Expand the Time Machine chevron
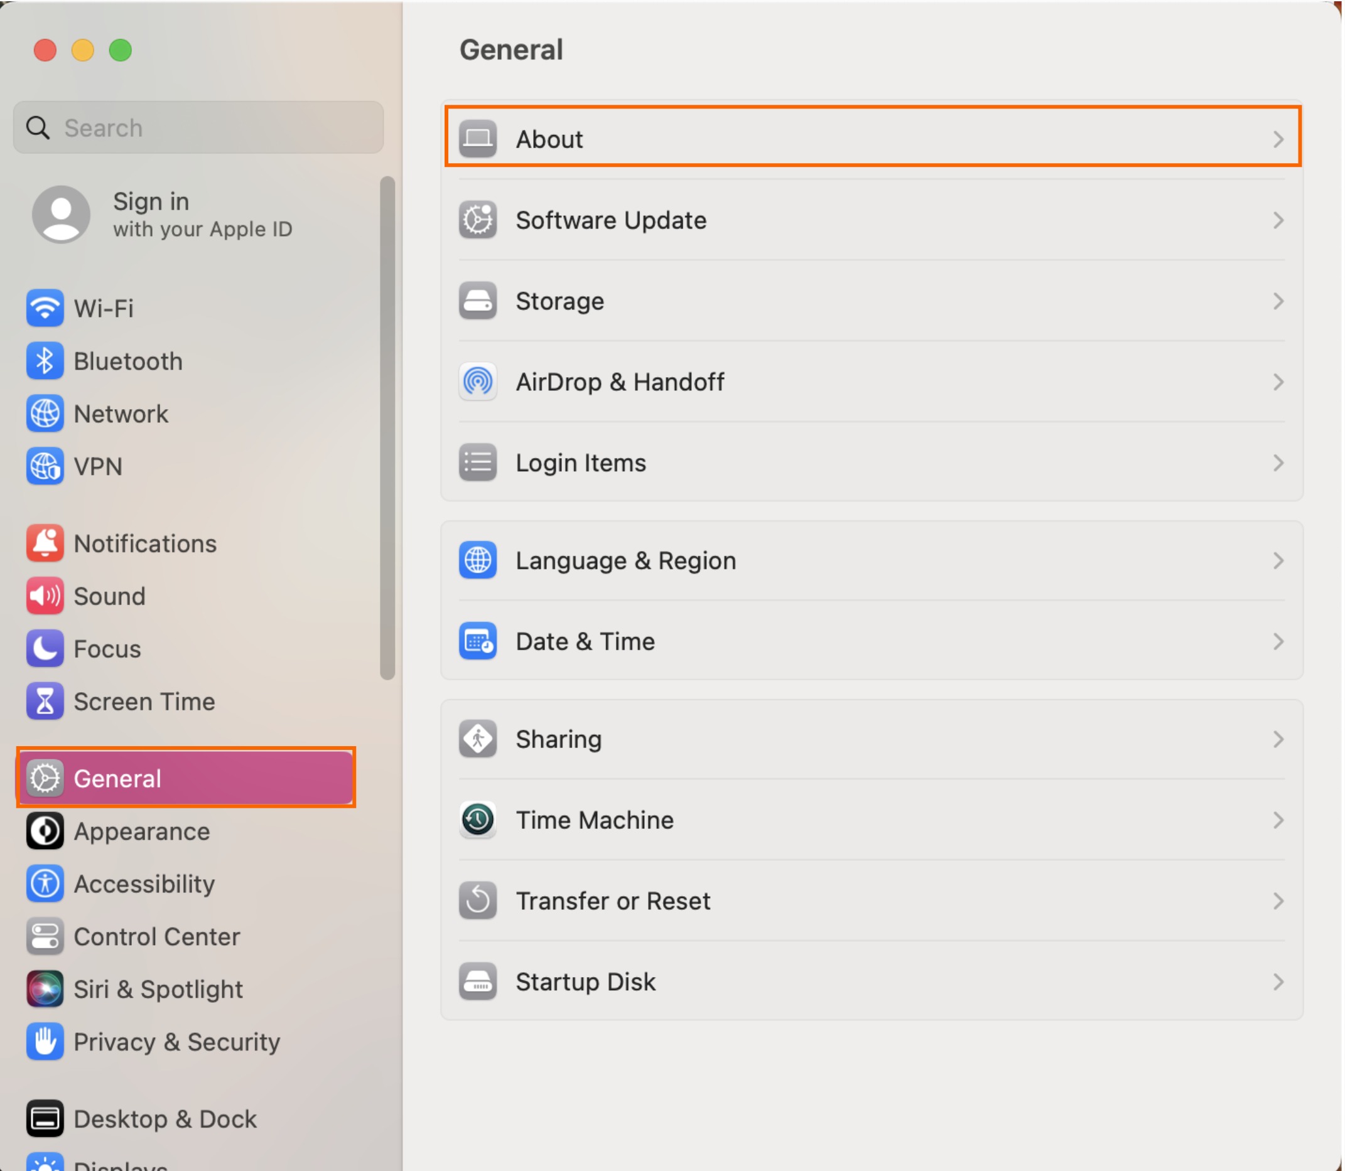This screenshot has width=1345, height=1171. point(1279,821)
